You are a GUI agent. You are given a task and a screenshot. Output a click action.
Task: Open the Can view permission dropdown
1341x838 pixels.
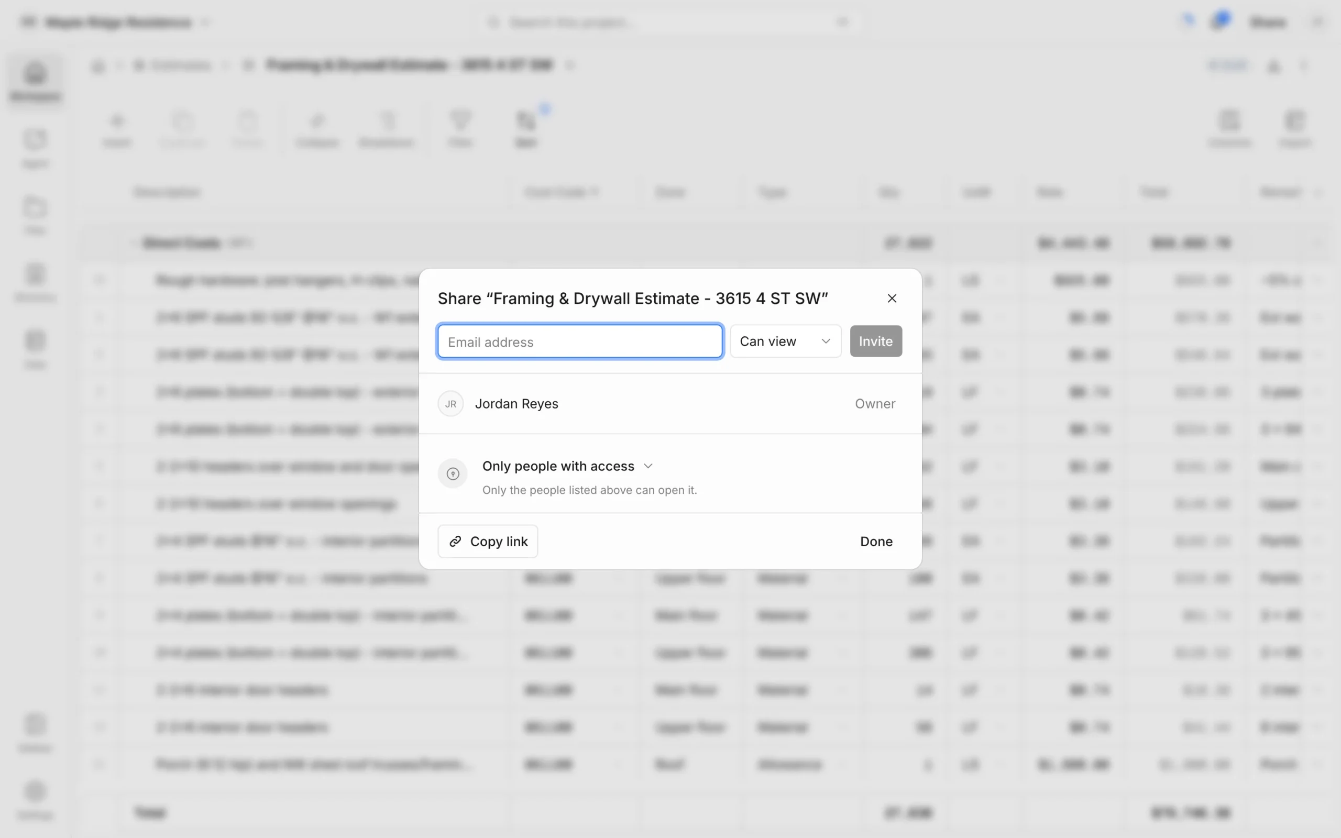click(785, 341)
